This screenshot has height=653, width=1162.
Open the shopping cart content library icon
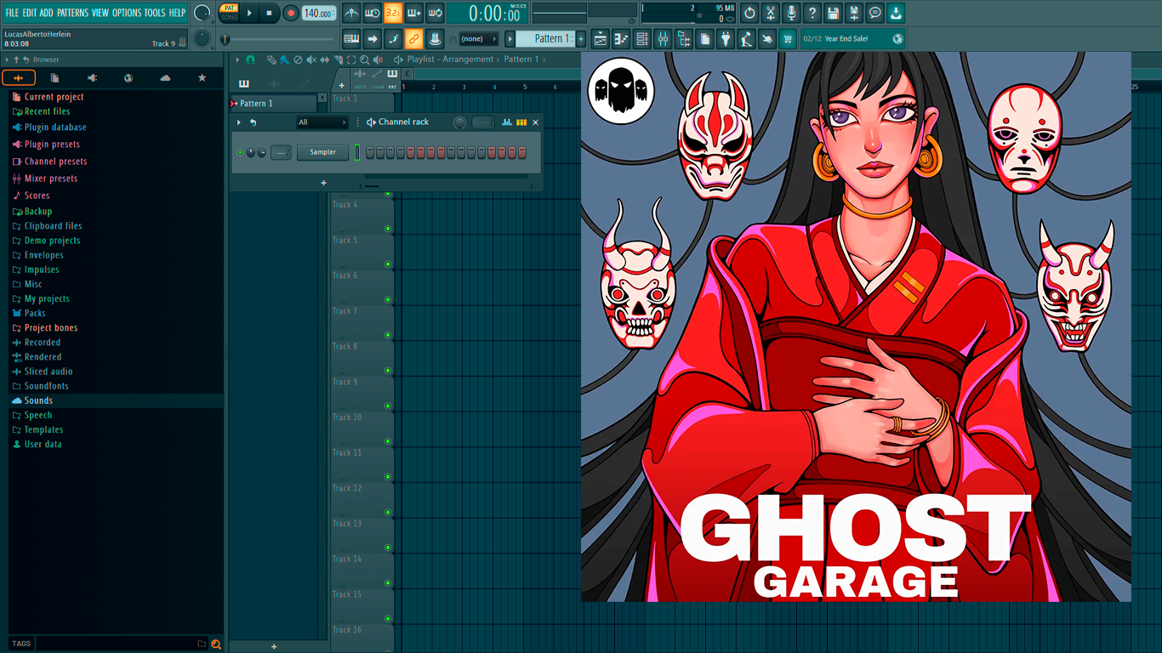pyautogui.click(x=788, y=38)
